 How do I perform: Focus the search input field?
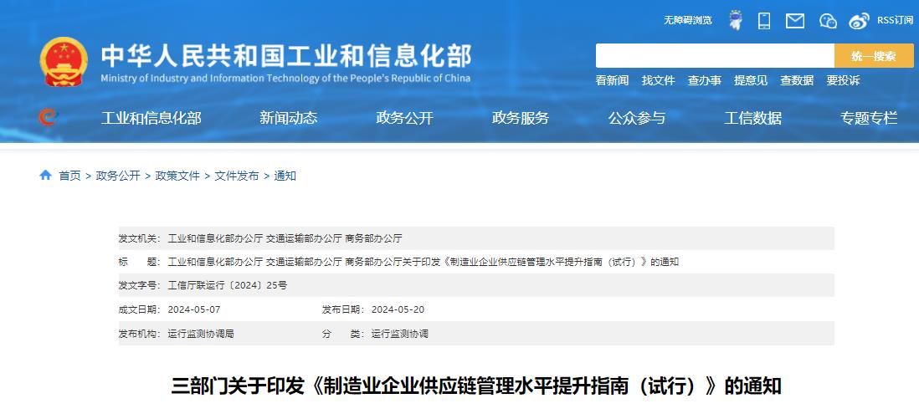pos(714,56)
